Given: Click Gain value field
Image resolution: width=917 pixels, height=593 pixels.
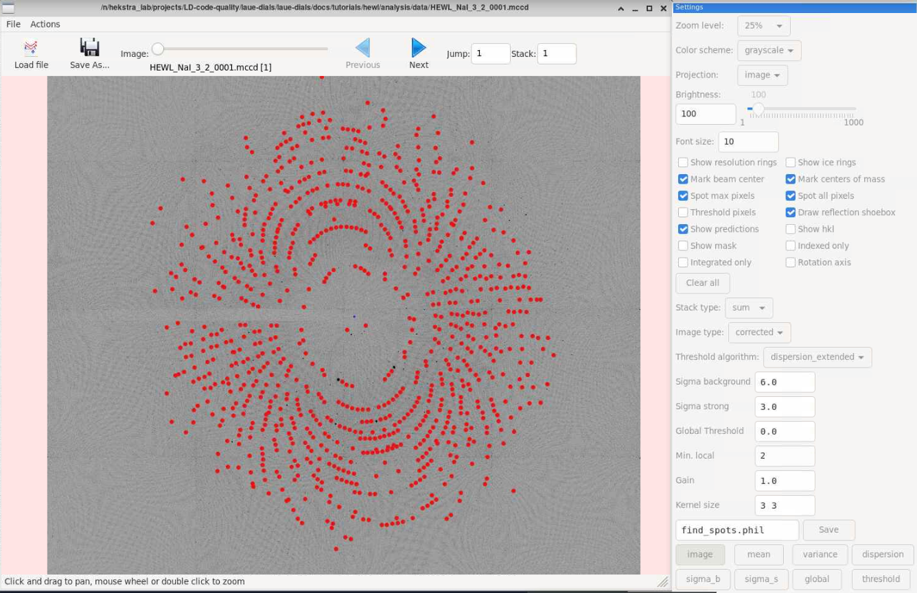Looking at the screenshot, I should (x=785, y=481).
